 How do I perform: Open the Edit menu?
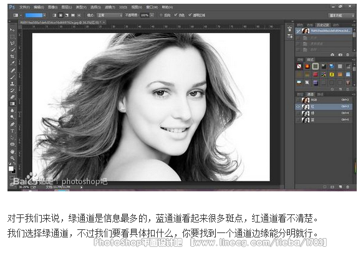(x=39, y=7)
